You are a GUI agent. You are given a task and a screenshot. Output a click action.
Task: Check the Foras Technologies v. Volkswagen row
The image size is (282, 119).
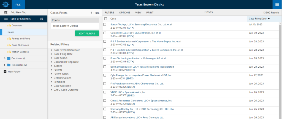(105, 58)
